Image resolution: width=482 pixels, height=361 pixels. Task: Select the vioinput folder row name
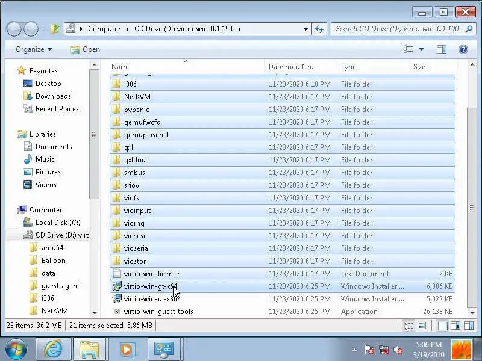pos(137,211)
